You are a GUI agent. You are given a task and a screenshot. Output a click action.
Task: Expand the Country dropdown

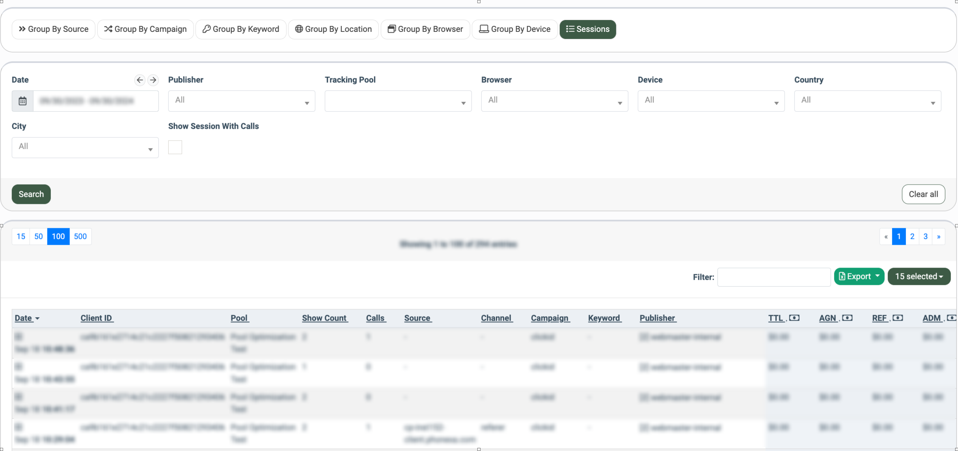tap(867, 101)
